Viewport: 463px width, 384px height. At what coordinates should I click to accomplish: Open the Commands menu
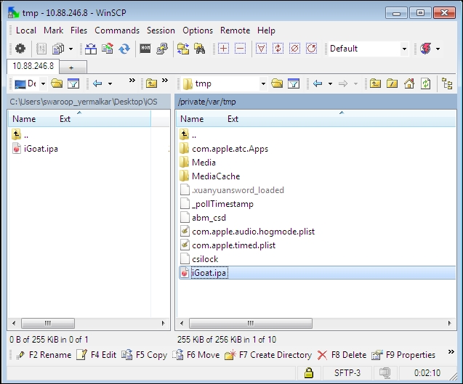pos(116,30)
